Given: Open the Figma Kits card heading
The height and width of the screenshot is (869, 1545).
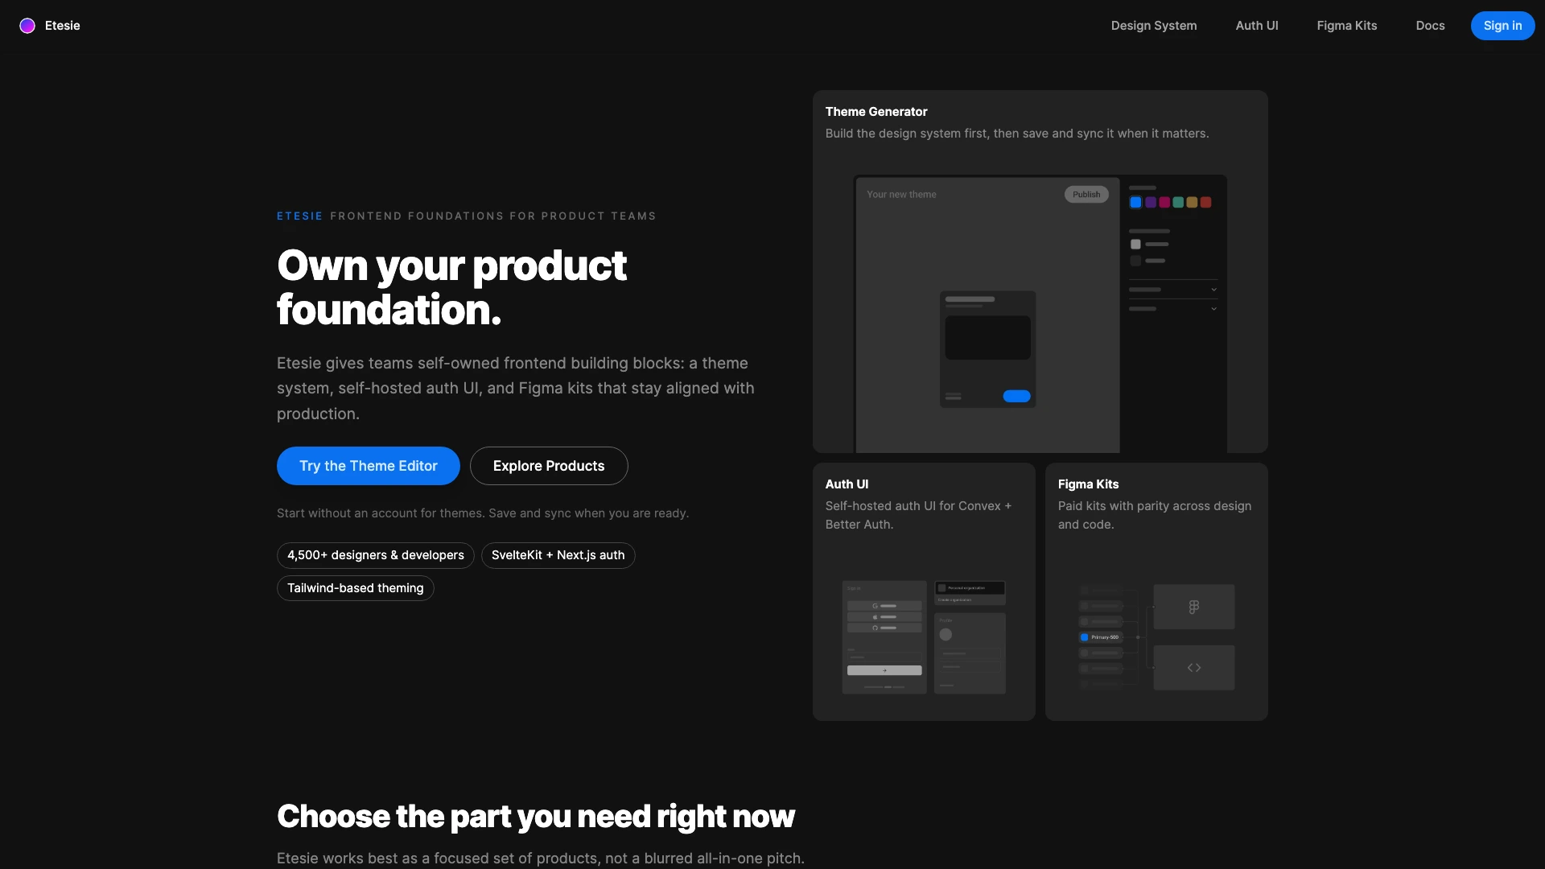Looking at the screenshot, I should click(x=1088, y=484).
